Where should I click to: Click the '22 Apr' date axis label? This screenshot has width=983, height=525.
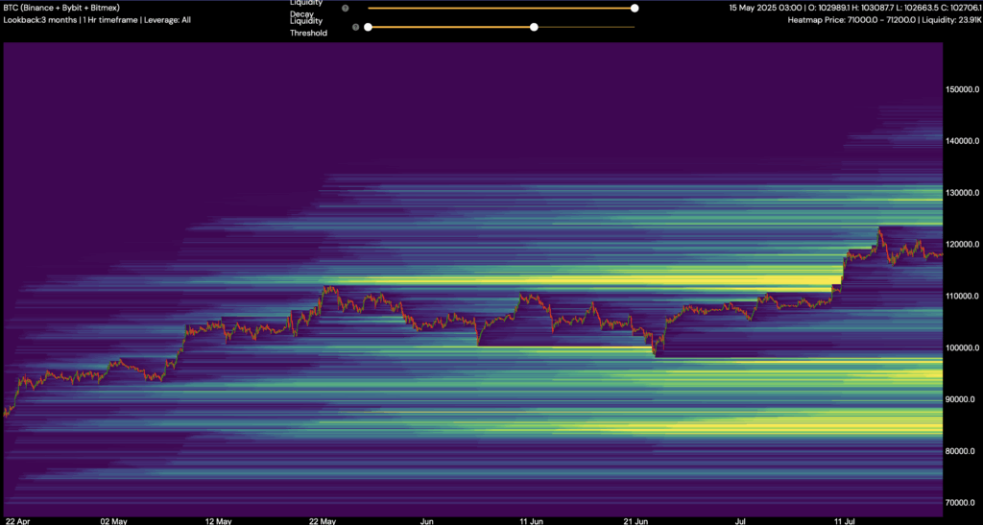click(17, 520)
